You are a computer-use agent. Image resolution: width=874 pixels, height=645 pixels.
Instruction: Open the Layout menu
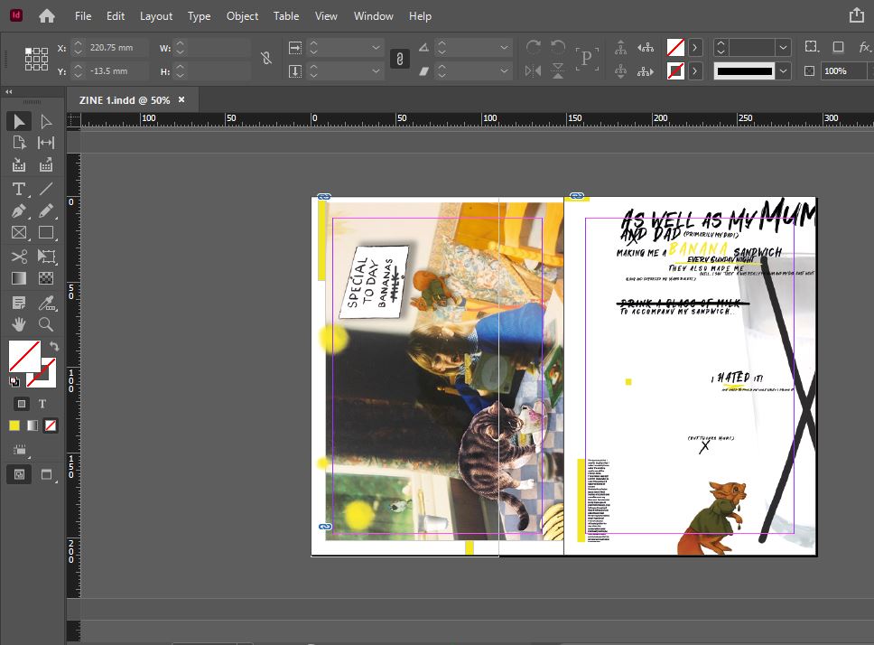coord(155,16)
